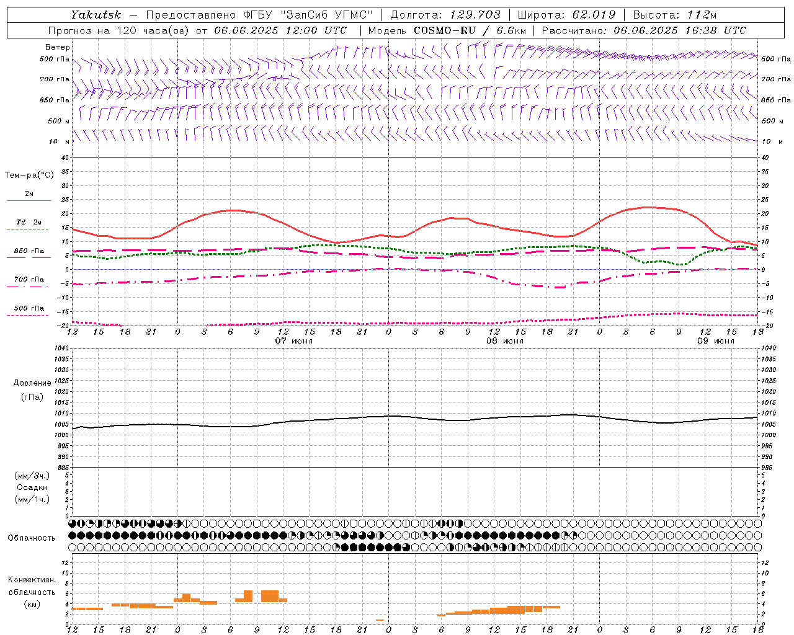The image size is (794, 635).
Task: Click the 'Облачность' cloud cover label
Action: [32, 538]
